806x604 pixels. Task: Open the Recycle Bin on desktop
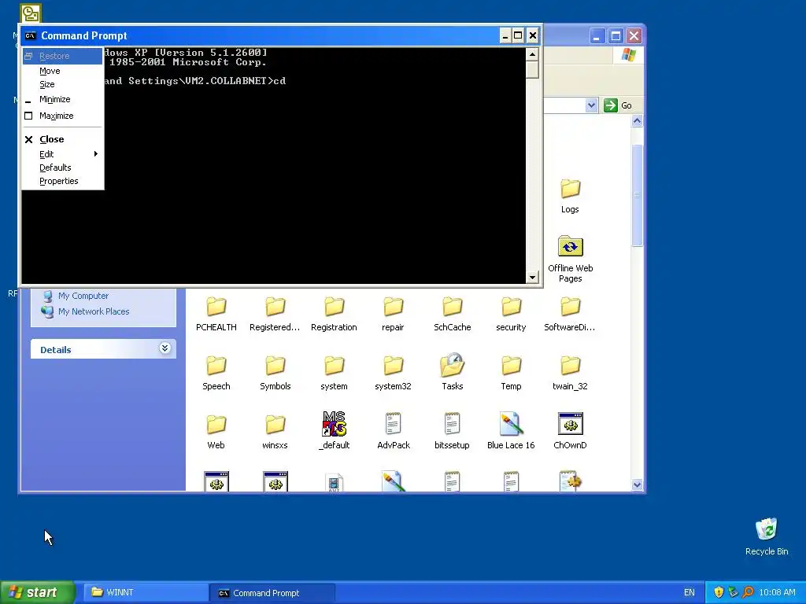tap(767, 536)
